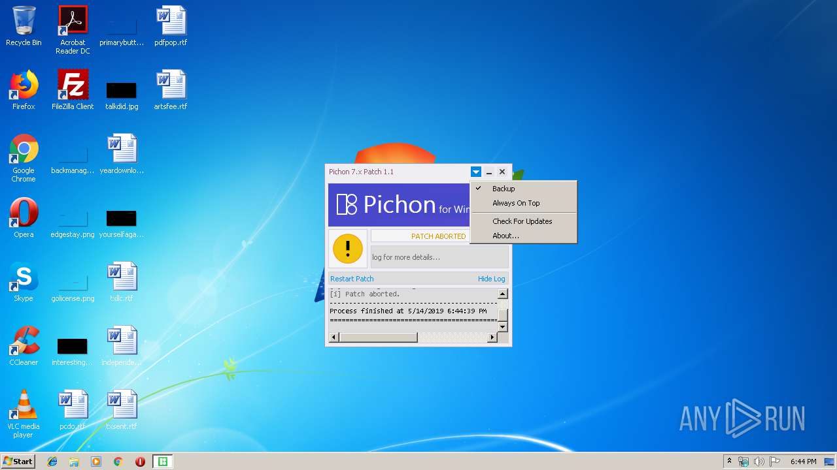Click the vertical scrollbar thumb in log

point(503,316)
